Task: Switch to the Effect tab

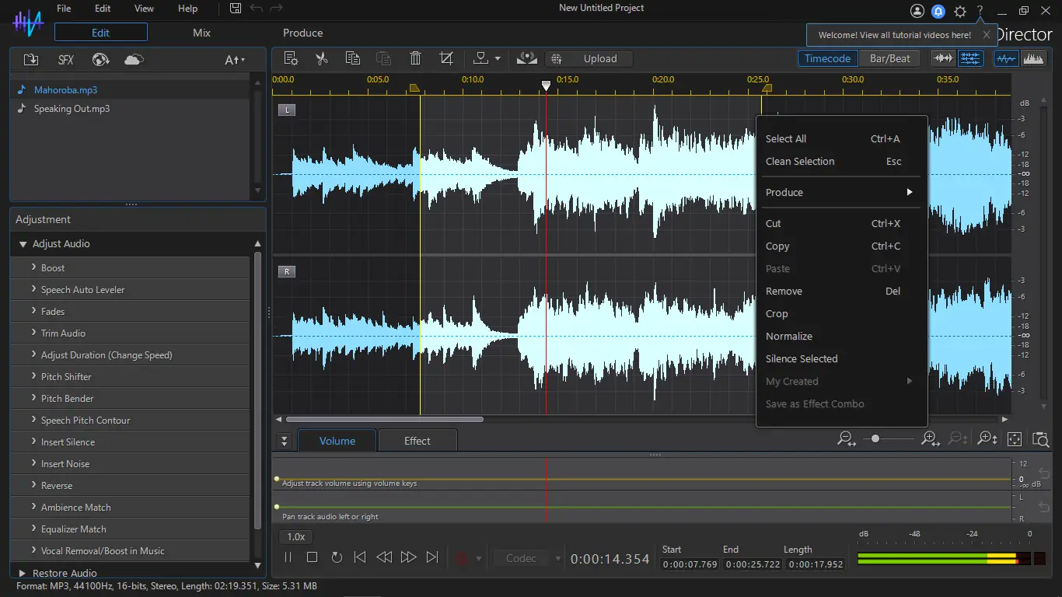Action: tap(417, 441)
